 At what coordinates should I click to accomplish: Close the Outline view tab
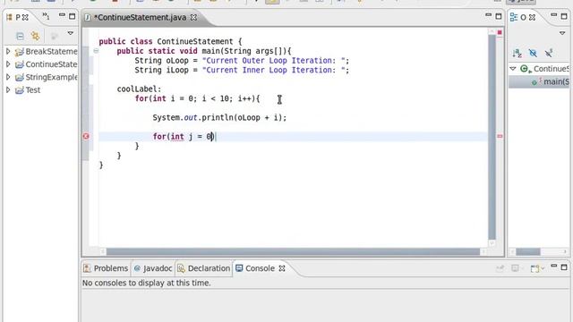point(532,17)
